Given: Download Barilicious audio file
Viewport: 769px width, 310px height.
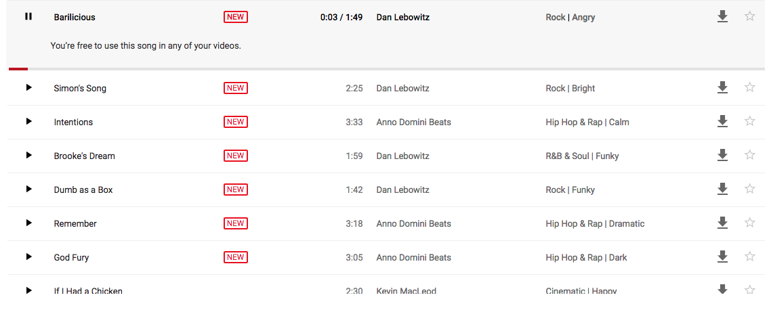Looking at the screenshot, I should click(x=722, y=17).
